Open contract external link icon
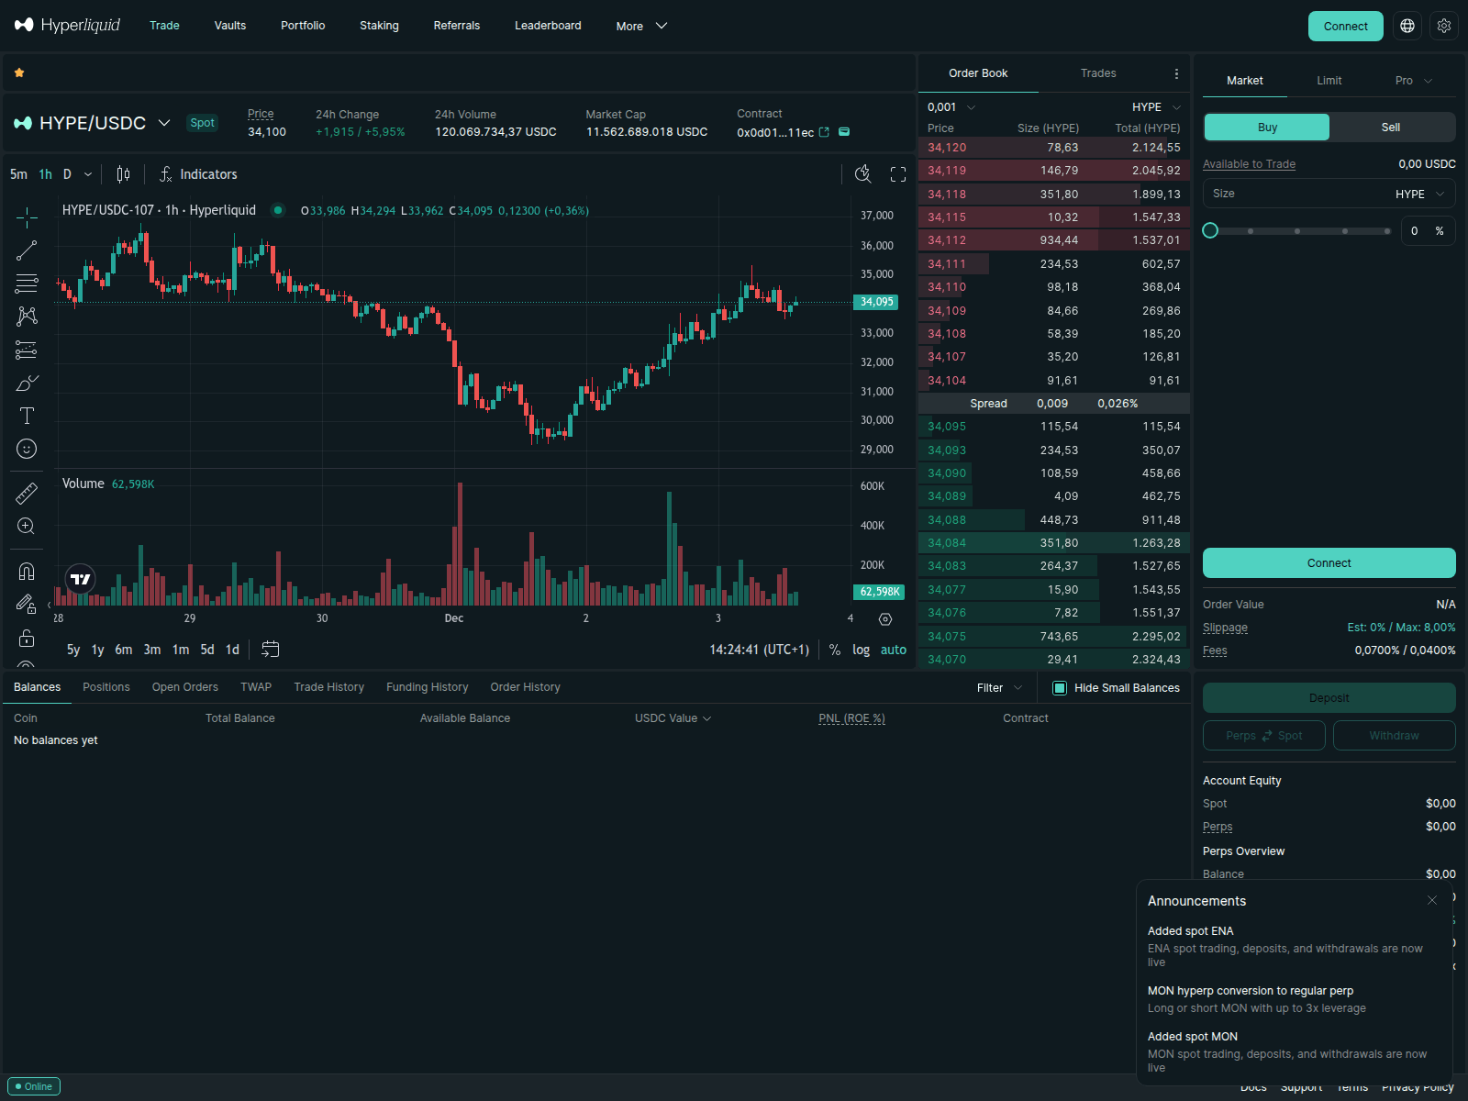 coord(824,132)
